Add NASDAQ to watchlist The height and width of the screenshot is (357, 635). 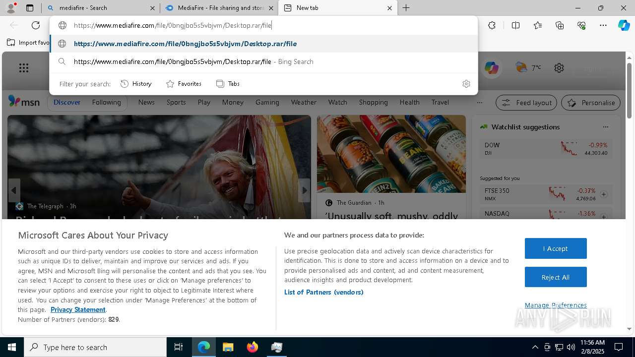604,216
